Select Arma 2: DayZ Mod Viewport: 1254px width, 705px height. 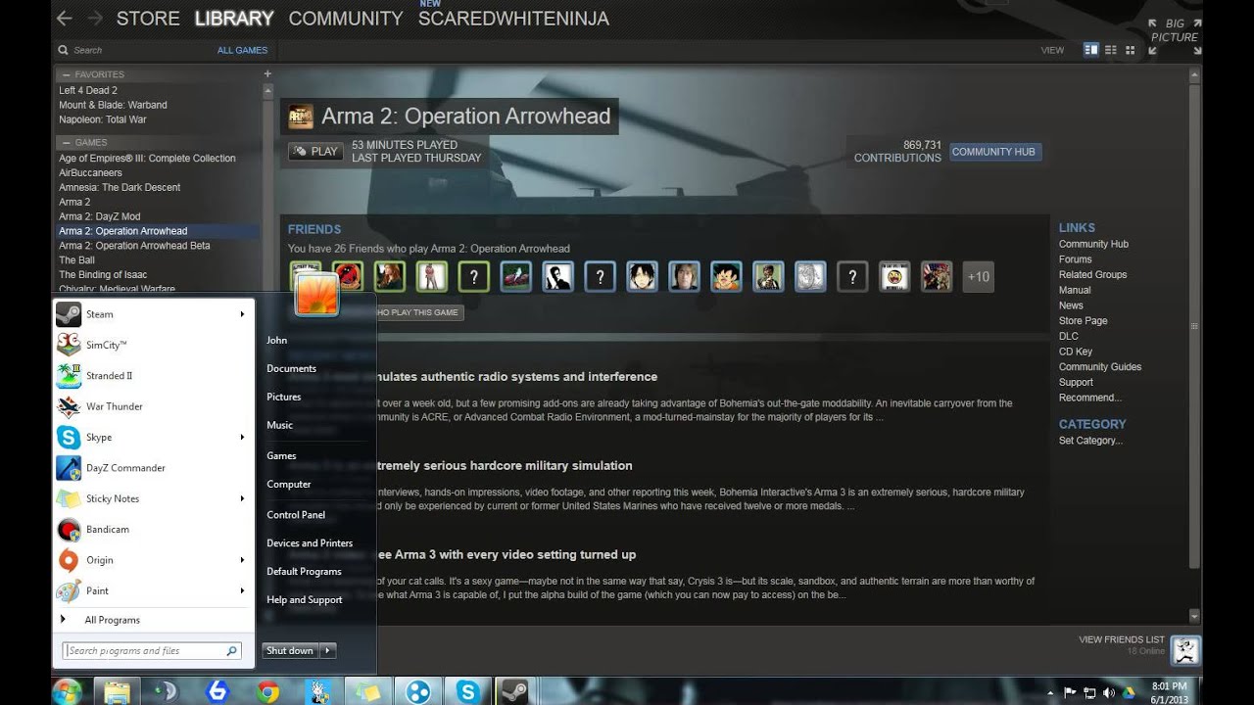[99, 216]
